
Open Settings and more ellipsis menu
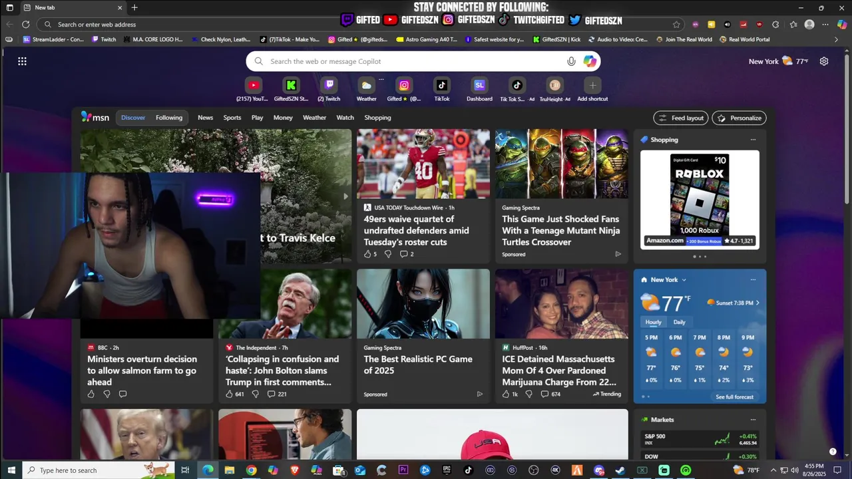pos(825,25)
